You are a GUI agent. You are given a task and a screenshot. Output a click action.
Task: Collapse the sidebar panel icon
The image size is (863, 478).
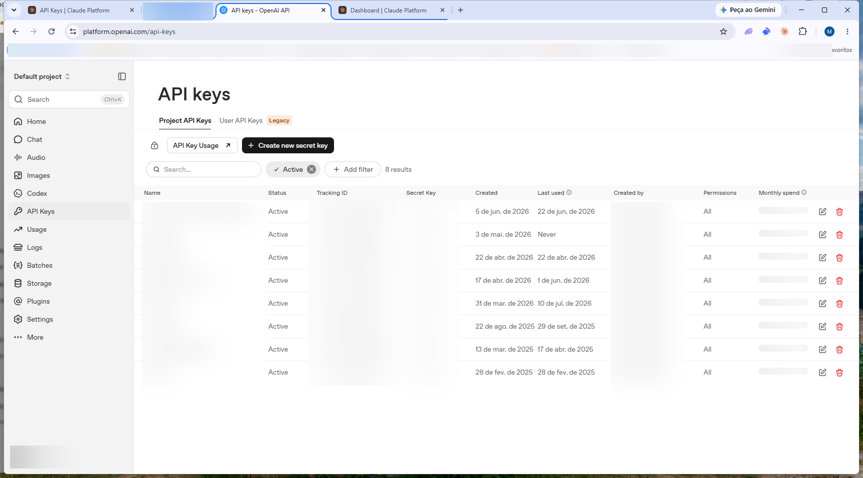pyautogui.click(x=122, y=76)
